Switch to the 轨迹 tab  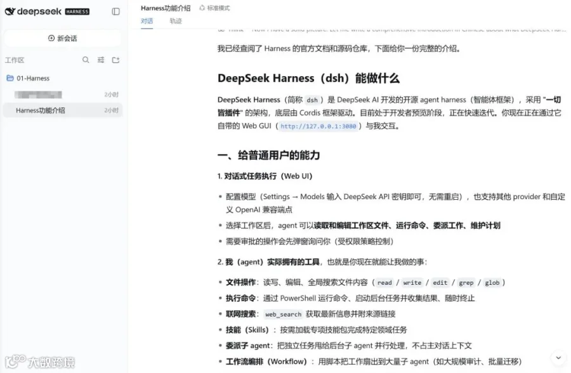click(x=176, y=21)
